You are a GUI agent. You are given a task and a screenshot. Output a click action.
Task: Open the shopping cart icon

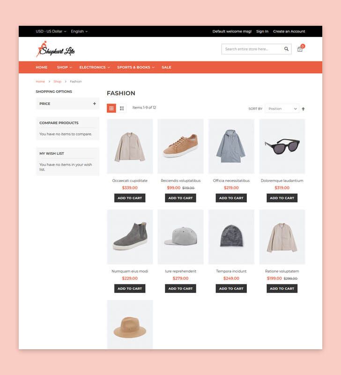click(x=300, y=49)
